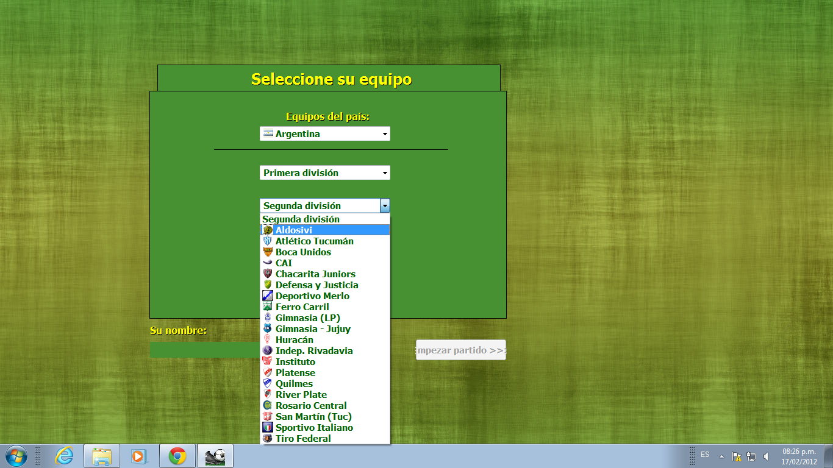Click the River Plate crest icon
This screenshot has height=468, width=833.
267,395
